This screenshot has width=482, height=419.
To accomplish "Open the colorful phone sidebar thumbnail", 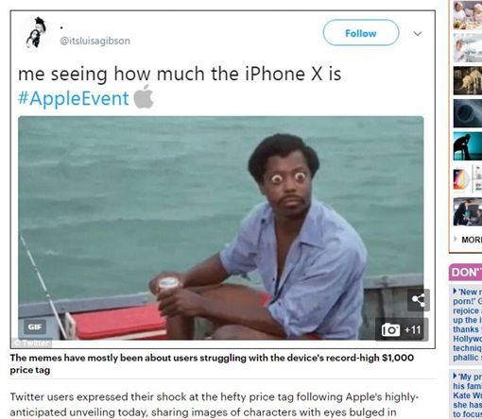I will [468, 178].
